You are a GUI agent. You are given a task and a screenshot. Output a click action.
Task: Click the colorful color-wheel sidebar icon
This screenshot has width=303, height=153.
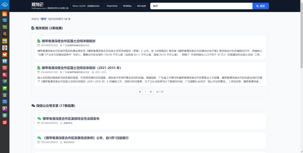(5, 109)
